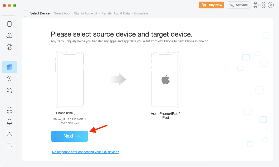This screenshot has height=167, width=279.
Task: Click the Buy Now button
Action: point(212,5)
